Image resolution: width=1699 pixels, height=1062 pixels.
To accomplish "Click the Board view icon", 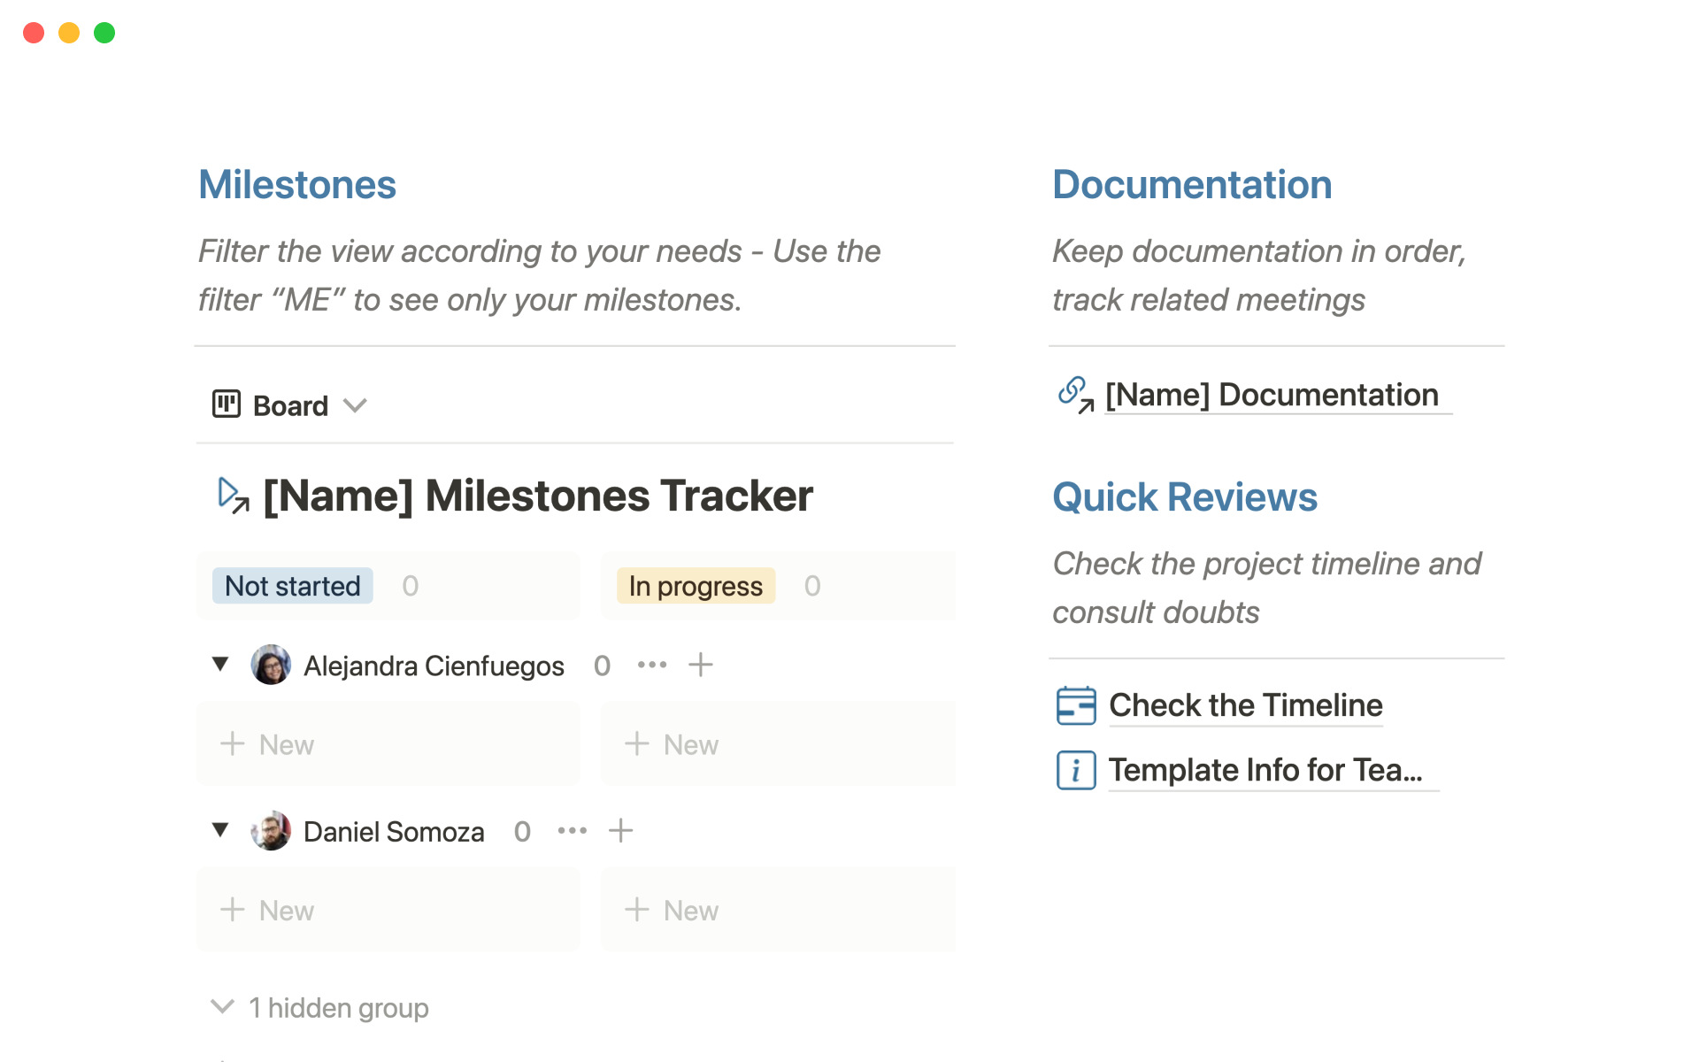I will coord(227,404).
